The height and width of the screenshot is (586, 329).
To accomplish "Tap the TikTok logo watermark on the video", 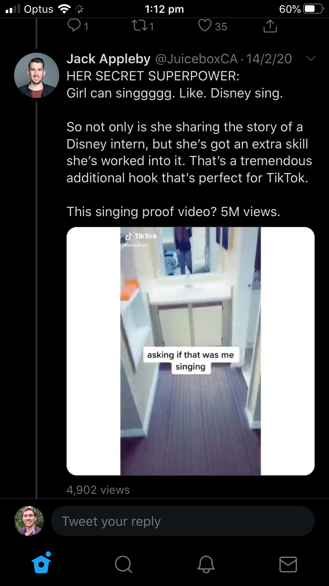I will pos(140,236).
